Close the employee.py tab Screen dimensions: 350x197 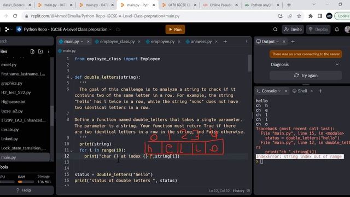pyautogui.click(x=179, y=42)
